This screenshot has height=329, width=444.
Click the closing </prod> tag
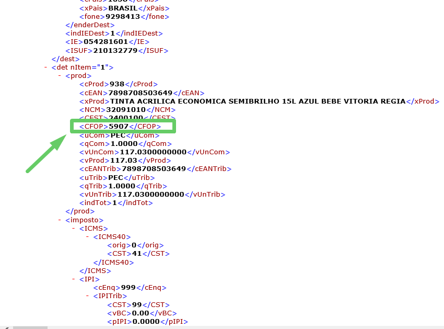pyautogui.click(x=80, y=211)
